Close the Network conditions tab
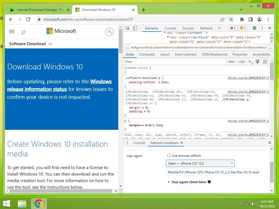Viewport: 279px width, 209px height. (x=181, y=143)
